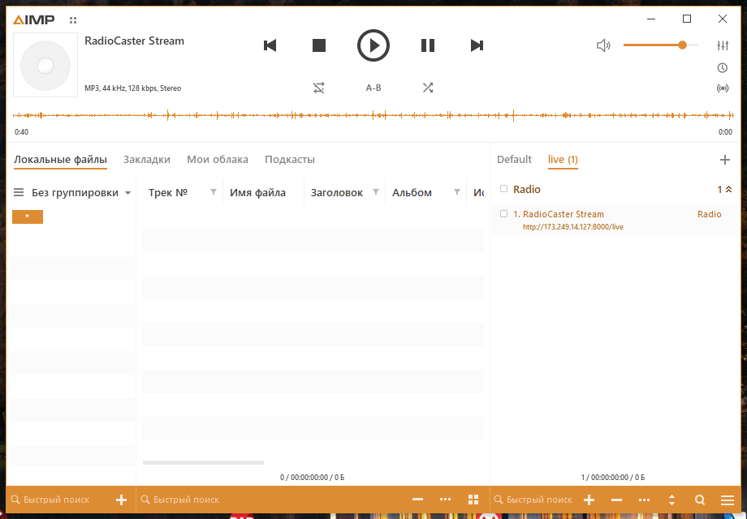The image size is (747, 519).
Task: Open the Мои облака tab
Action: (x=218, y=160)
